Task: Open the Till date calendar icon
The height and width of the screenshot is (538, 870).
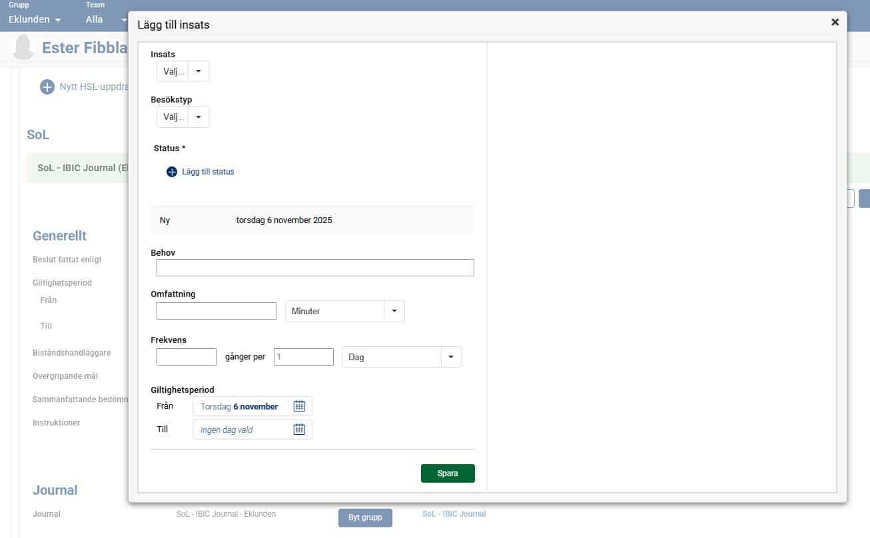Action: tap(299, 429)
